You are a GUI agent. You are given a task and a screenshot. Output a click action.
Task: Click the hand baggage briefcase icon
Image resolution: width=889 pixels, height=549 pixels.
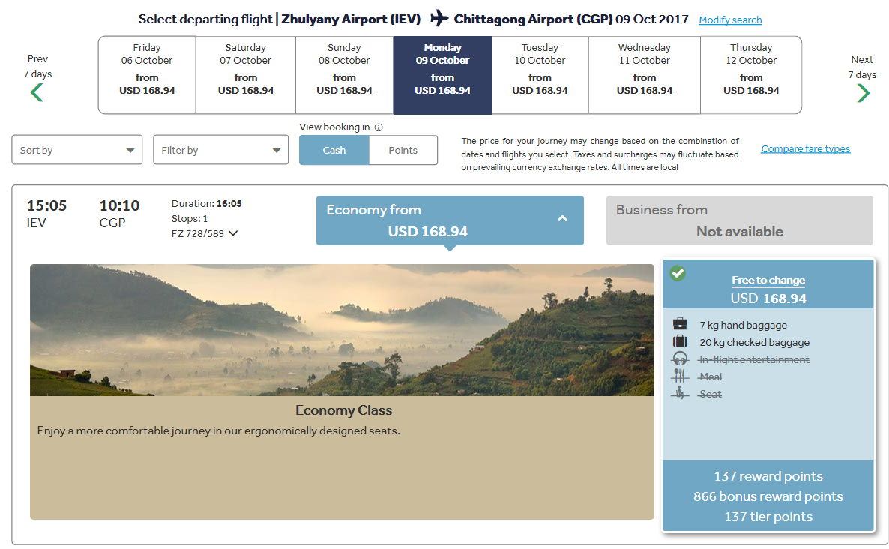pos(680,325)
